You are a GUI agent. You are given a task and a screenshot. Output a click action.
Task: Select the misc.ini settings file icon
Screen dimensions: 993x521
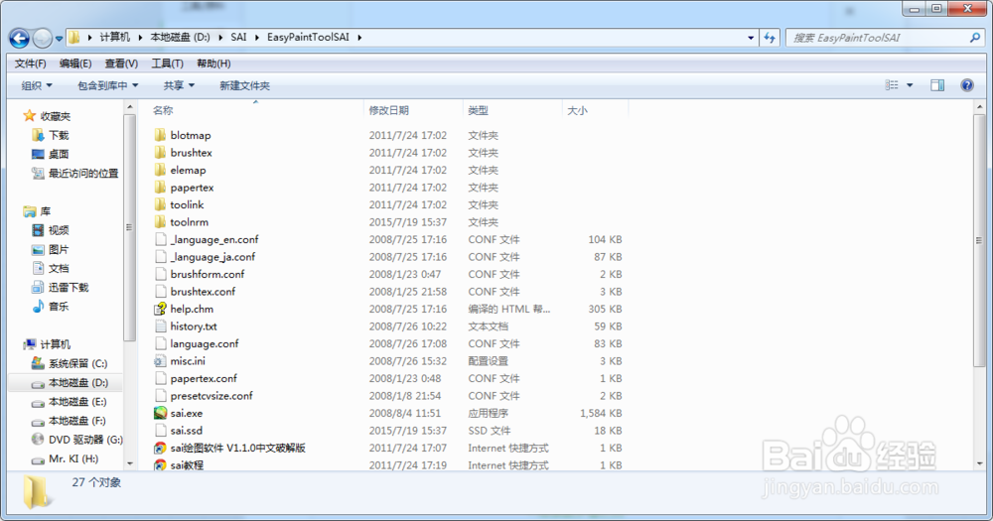160,361
